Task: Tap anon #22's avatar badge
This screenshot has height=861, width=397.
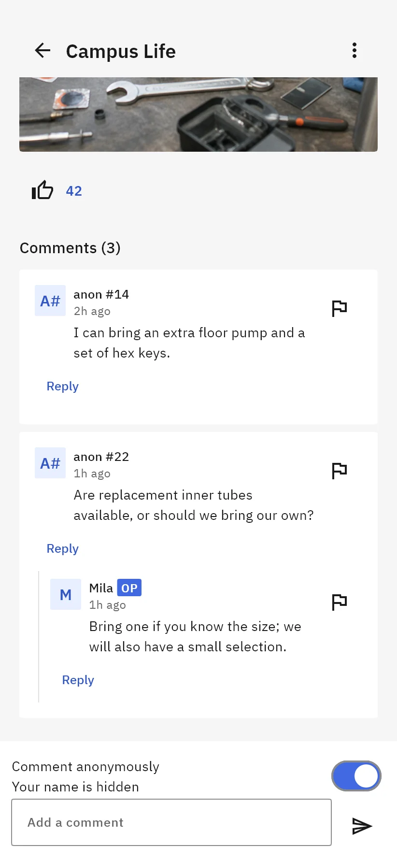Action: [x=50, y=463]
